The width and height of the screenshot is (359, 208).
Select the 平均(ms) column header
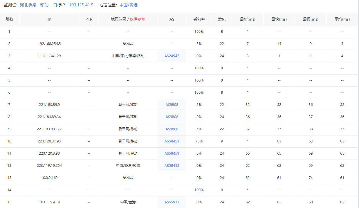tap(342, 19)
